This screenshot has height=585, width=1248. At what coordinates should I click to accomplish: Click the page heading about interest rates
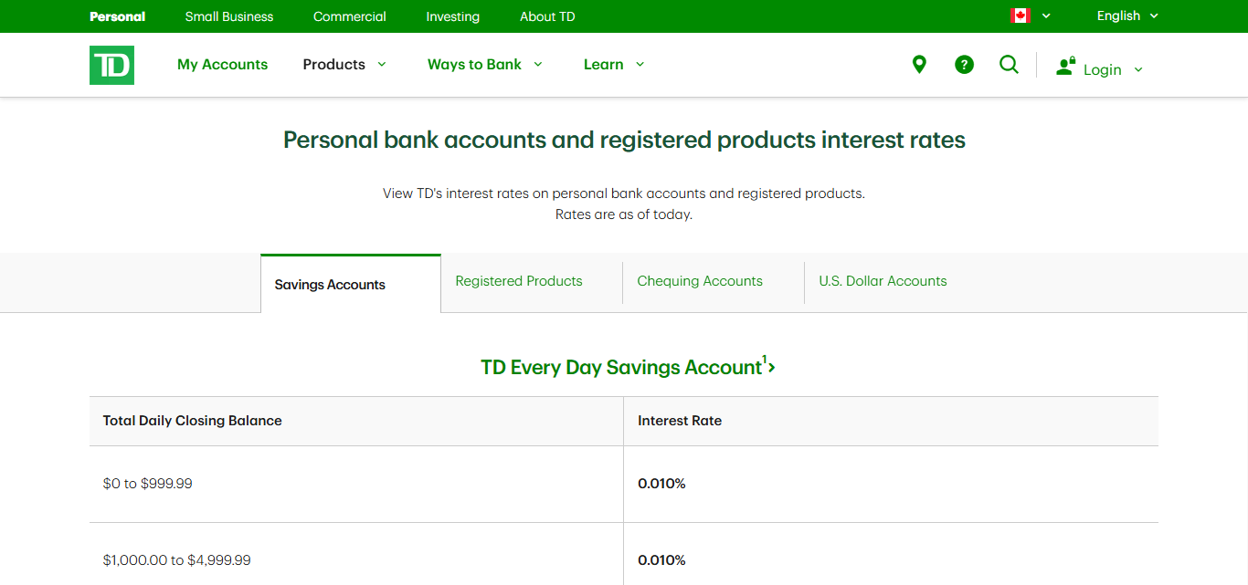coord(624,140)
